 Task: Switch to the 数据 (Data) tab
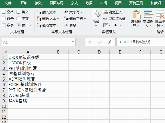89,3
